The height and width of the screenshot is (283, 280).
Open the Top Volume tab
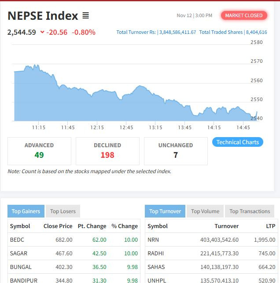pos(206,211)
